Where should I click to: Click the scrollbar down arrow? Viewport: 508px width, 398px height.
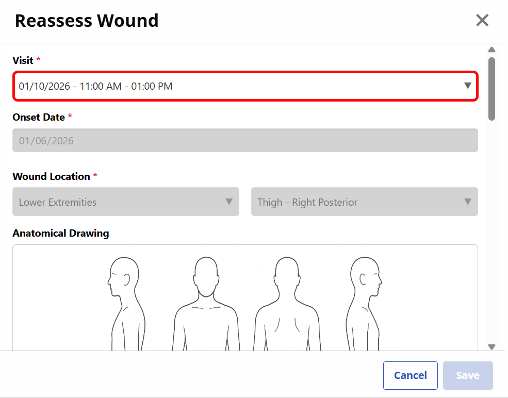click(x=491, y=347)
